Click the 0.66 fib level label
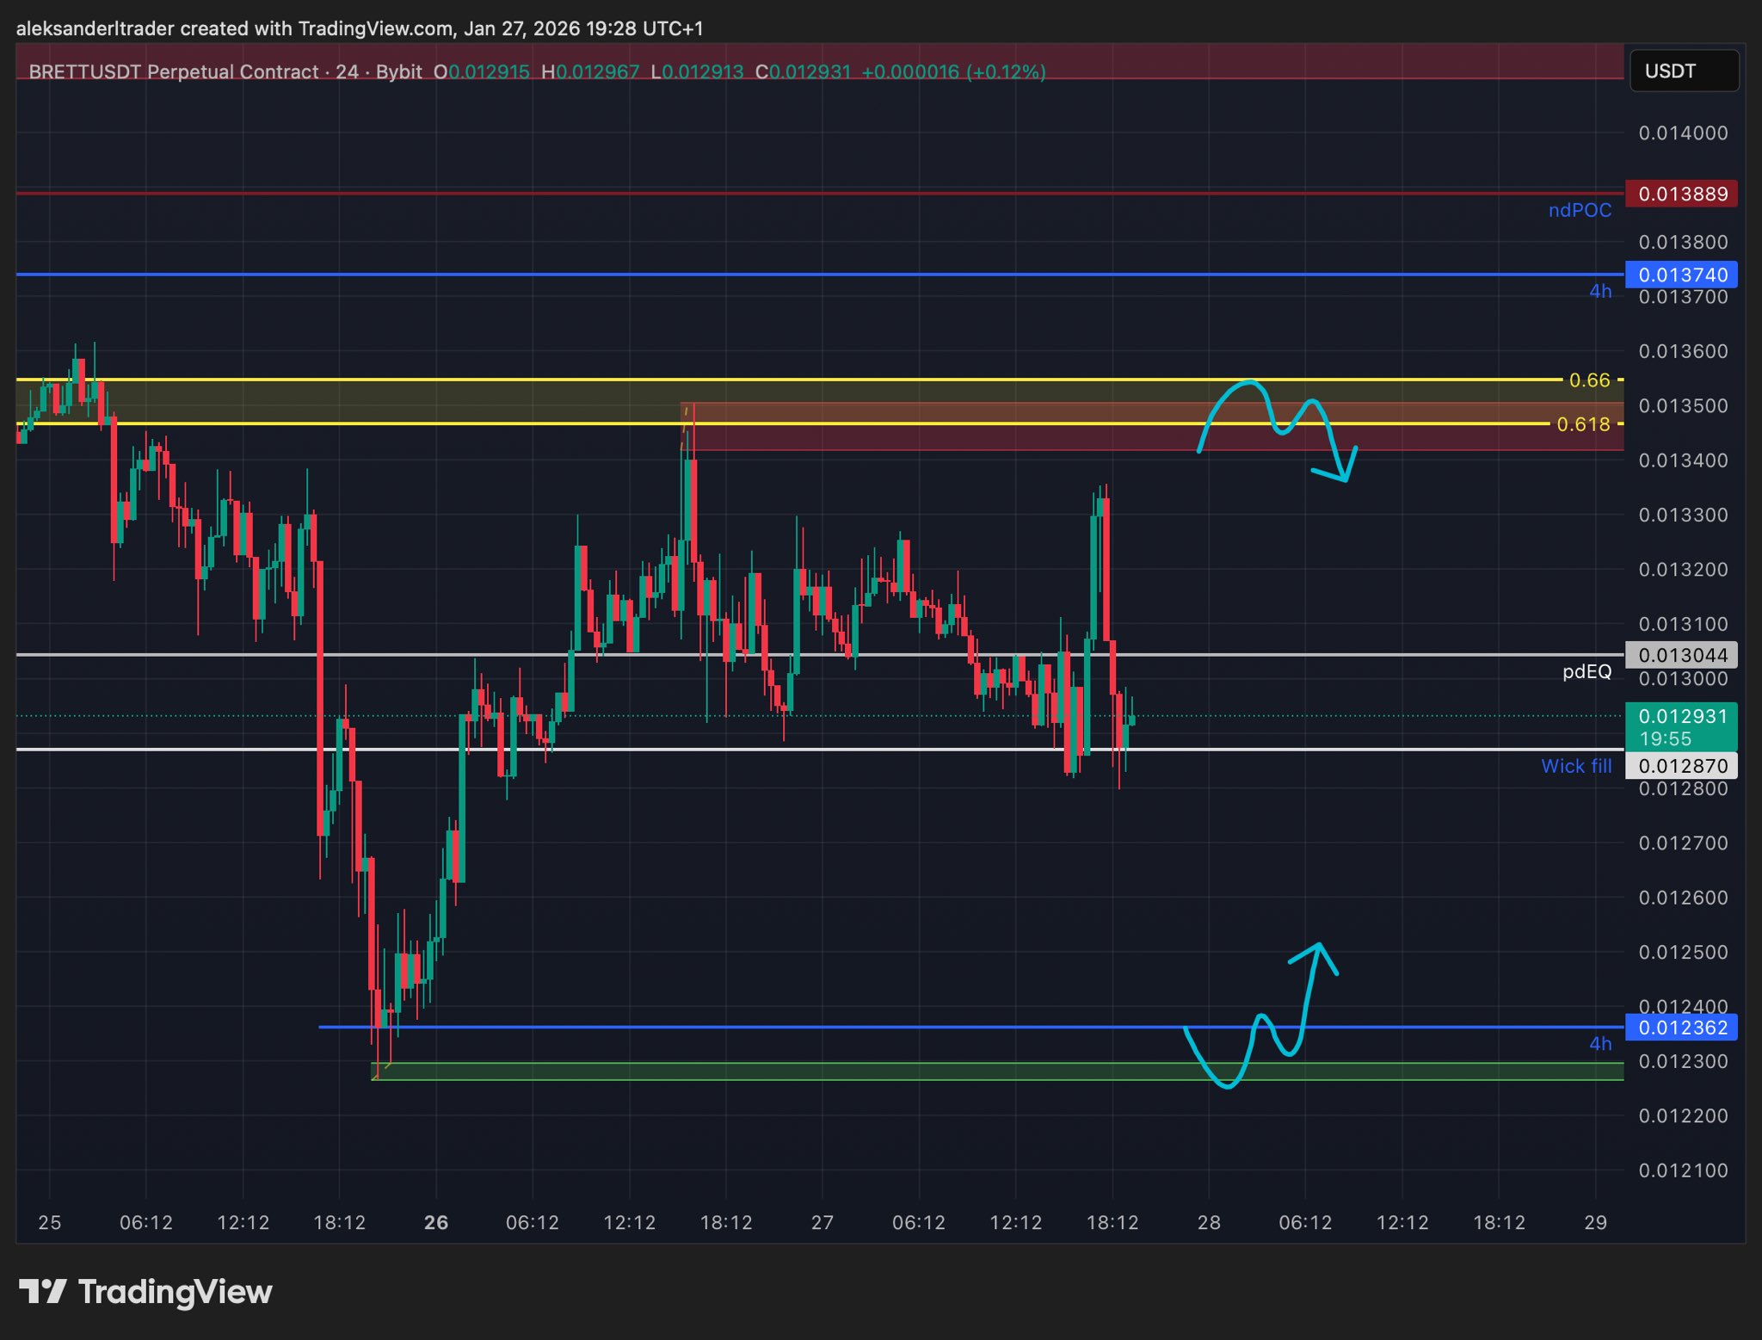The height and width of the screenshot is (1340, 1762). [x=1588, y=380]
